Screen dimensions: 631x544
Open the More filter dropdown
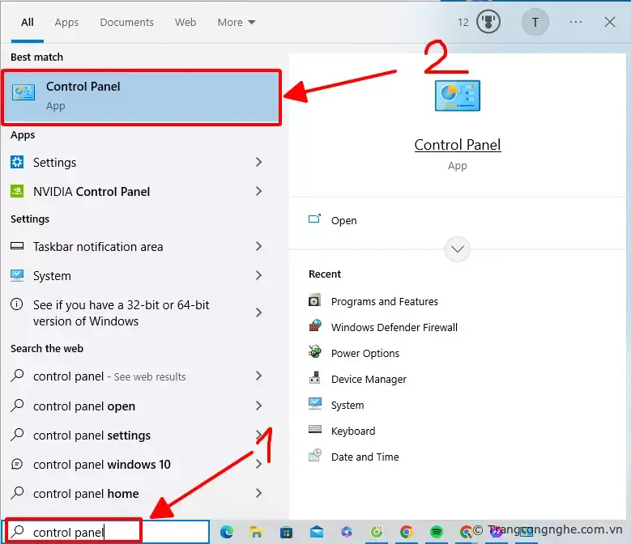click(x=236, y=23)
